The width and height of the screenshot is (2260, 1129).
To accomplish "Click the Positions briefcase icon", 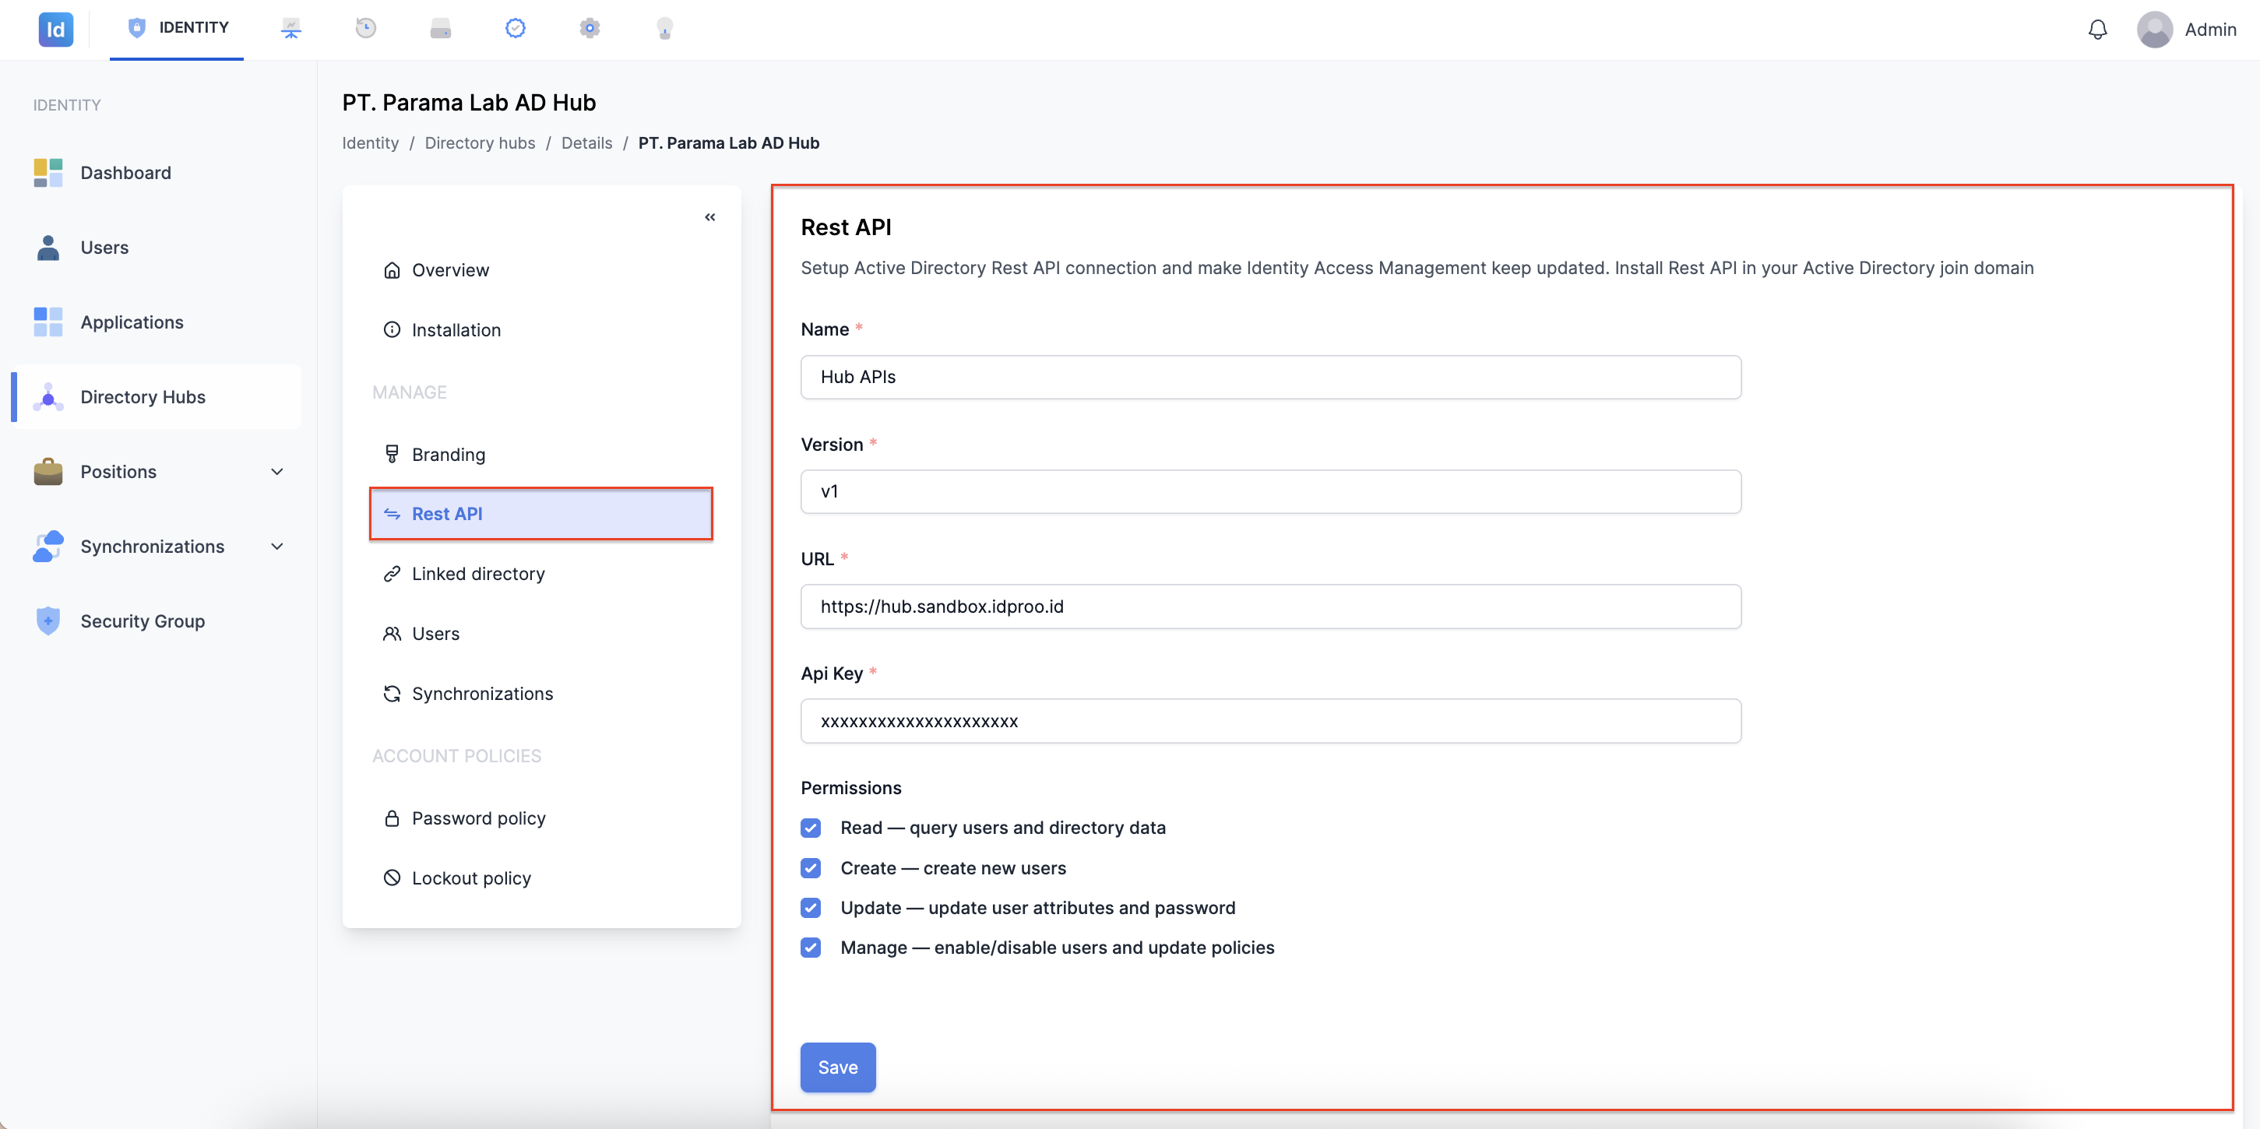I will point(48,471).
